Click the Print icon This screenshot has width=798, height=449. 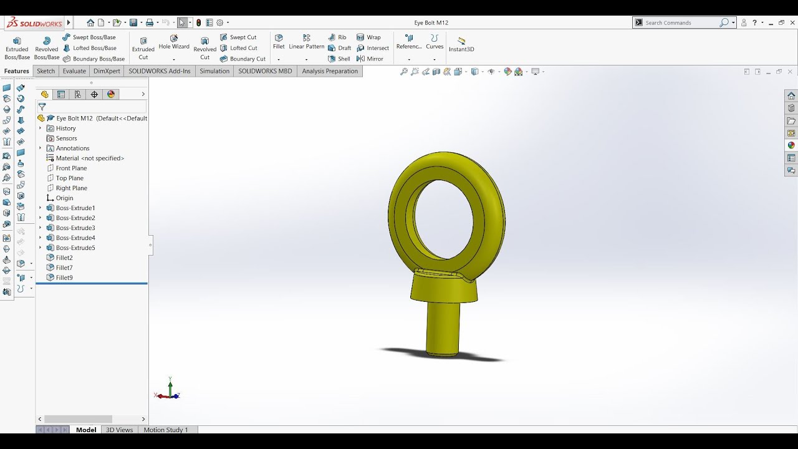point(150,22)
